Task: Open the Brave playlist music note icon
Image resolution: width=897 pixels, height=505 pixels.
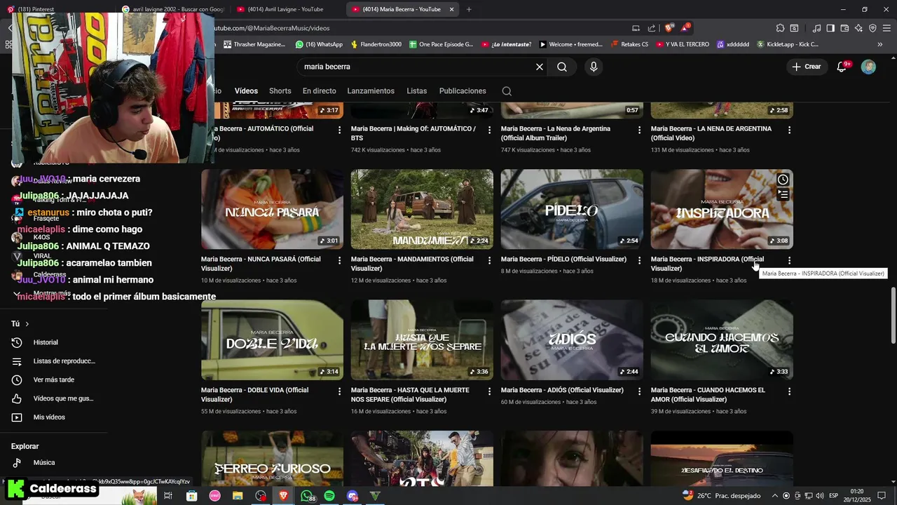Action: click(x=816, y=28)
